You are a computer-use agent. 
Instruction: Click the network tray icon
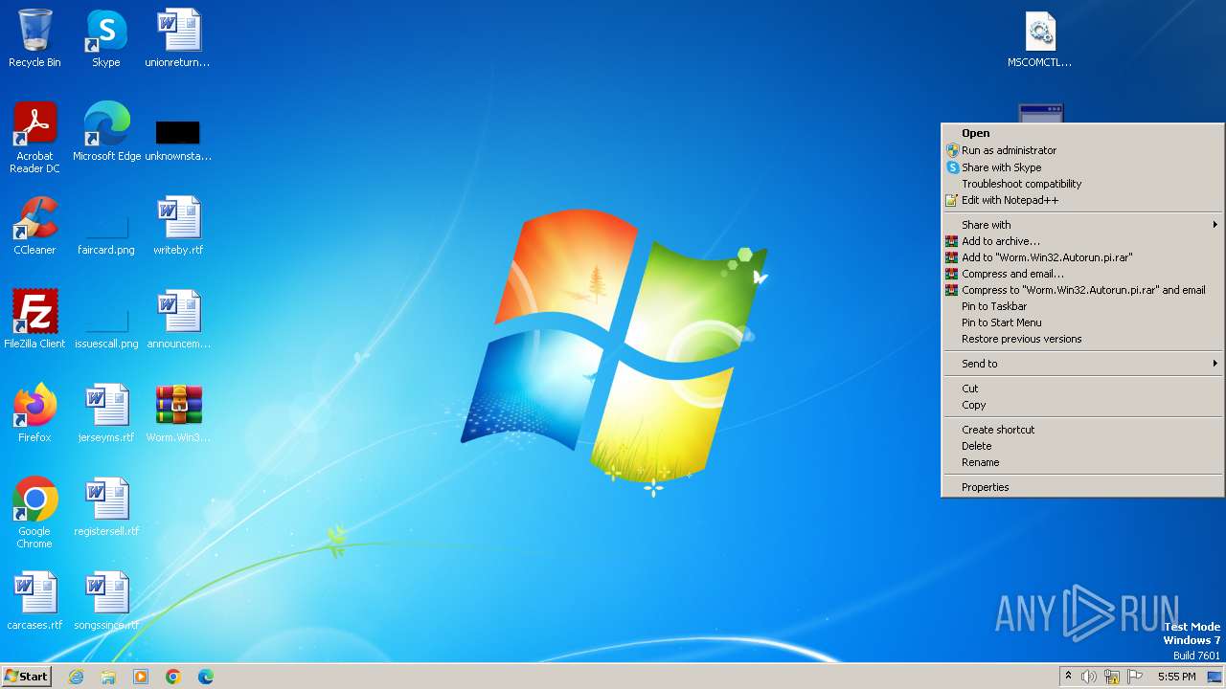[1112, 677]
